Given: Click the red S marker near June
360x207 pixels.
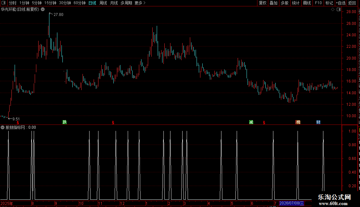Looking at the screenshot, I should 264,123.
